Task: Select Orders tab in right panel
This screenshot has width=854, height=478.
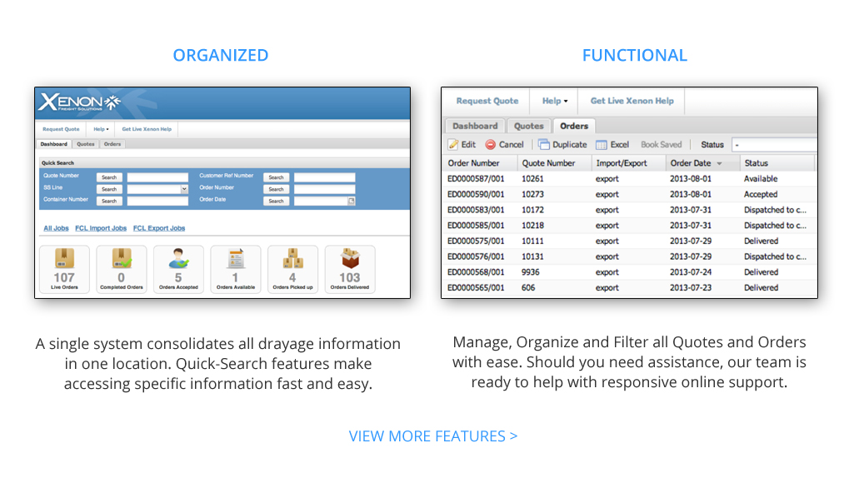Action: pos(574,126)
